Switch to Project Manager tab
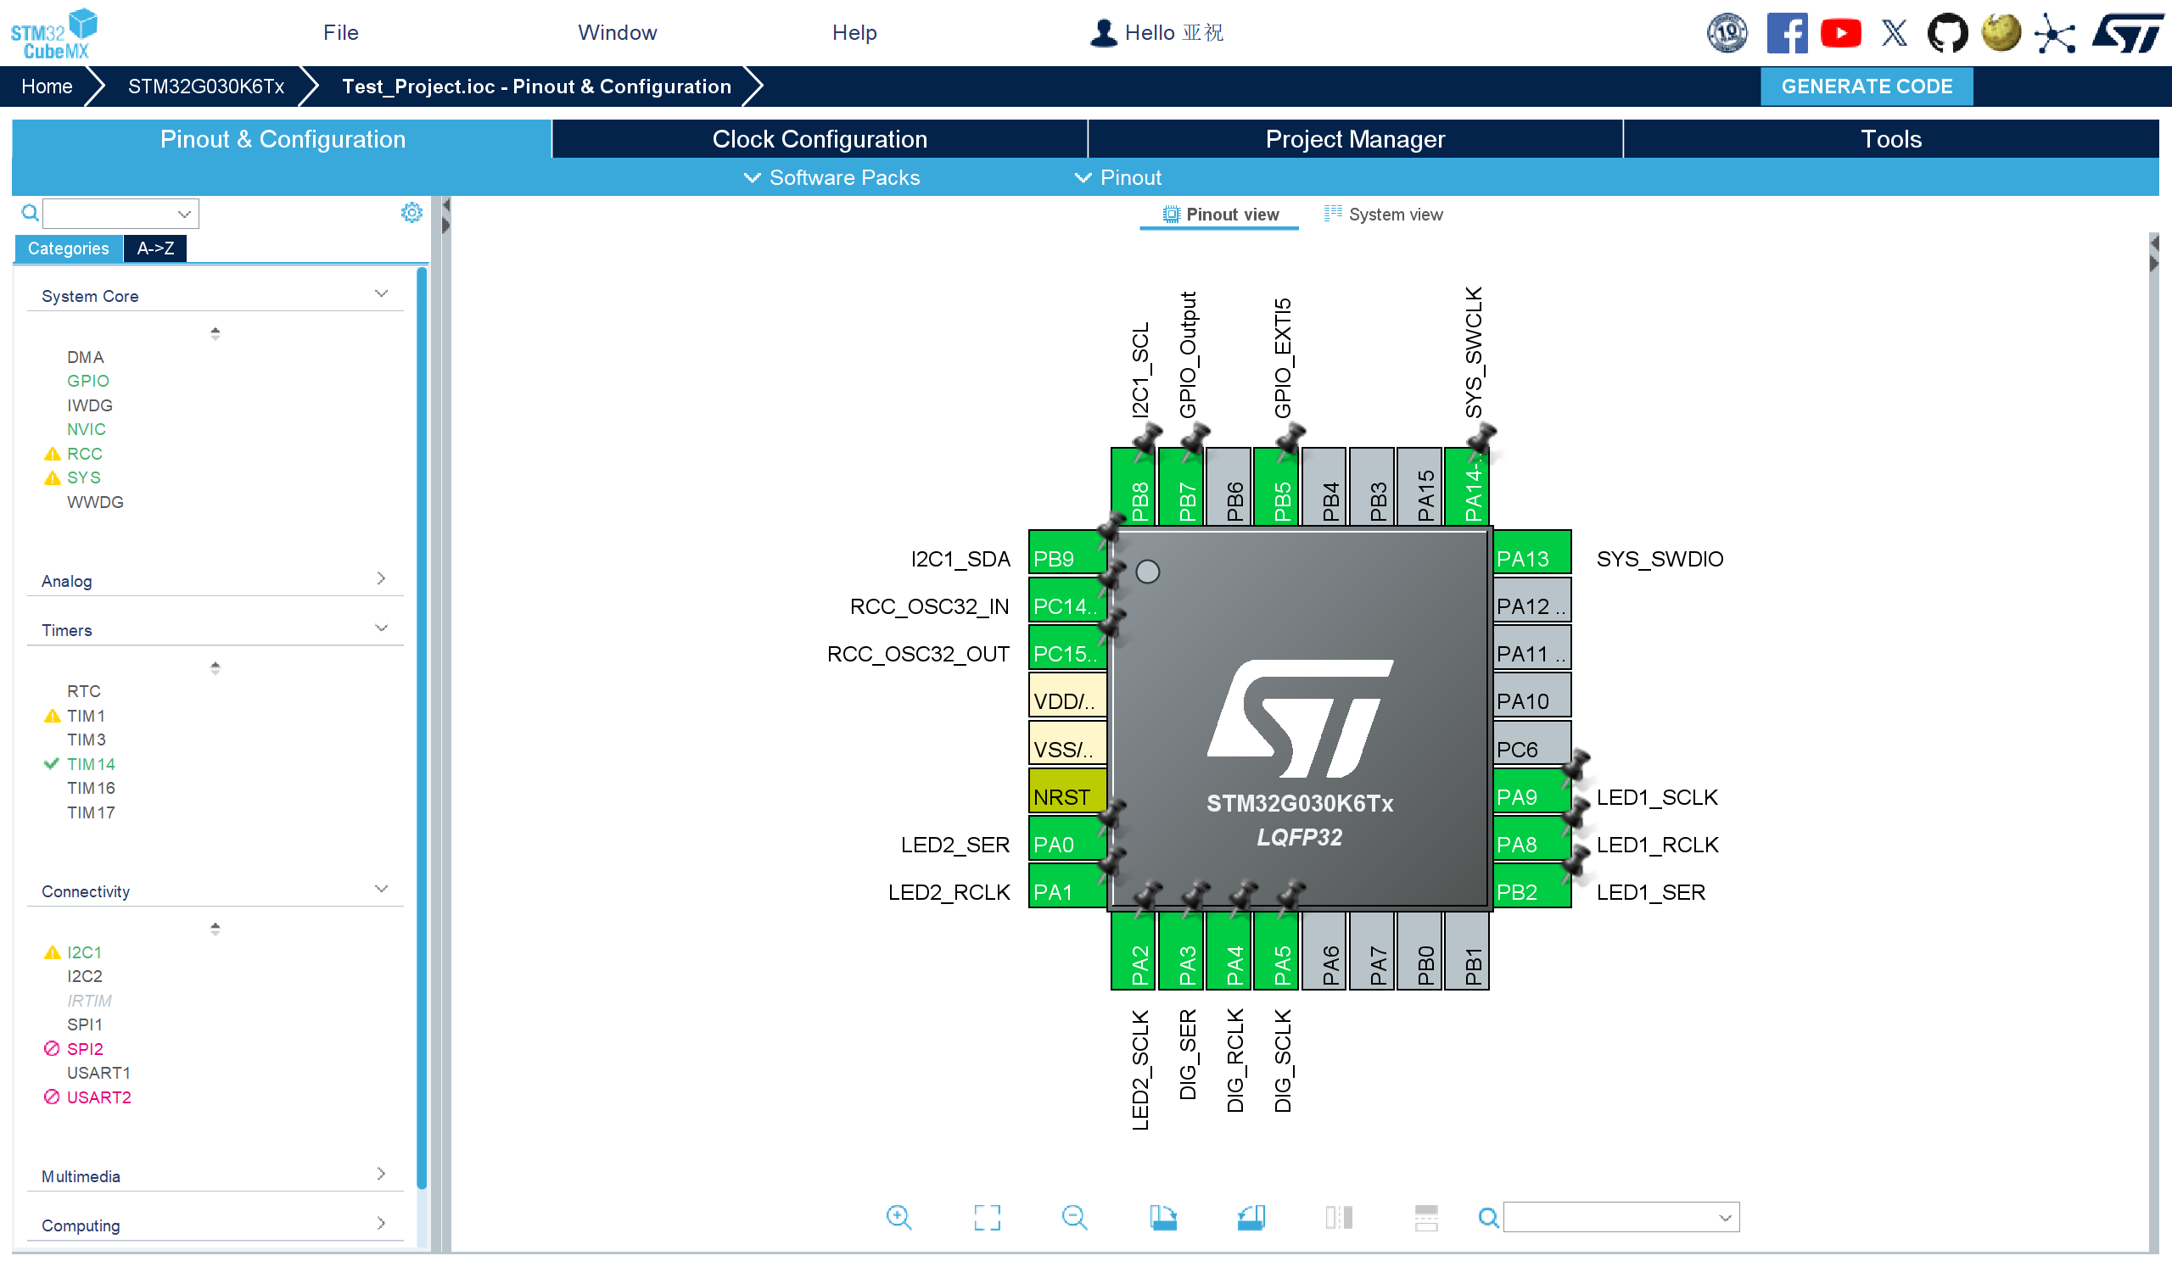The height and width of the screenshot is (1267, 2172). pos(1355,139)
